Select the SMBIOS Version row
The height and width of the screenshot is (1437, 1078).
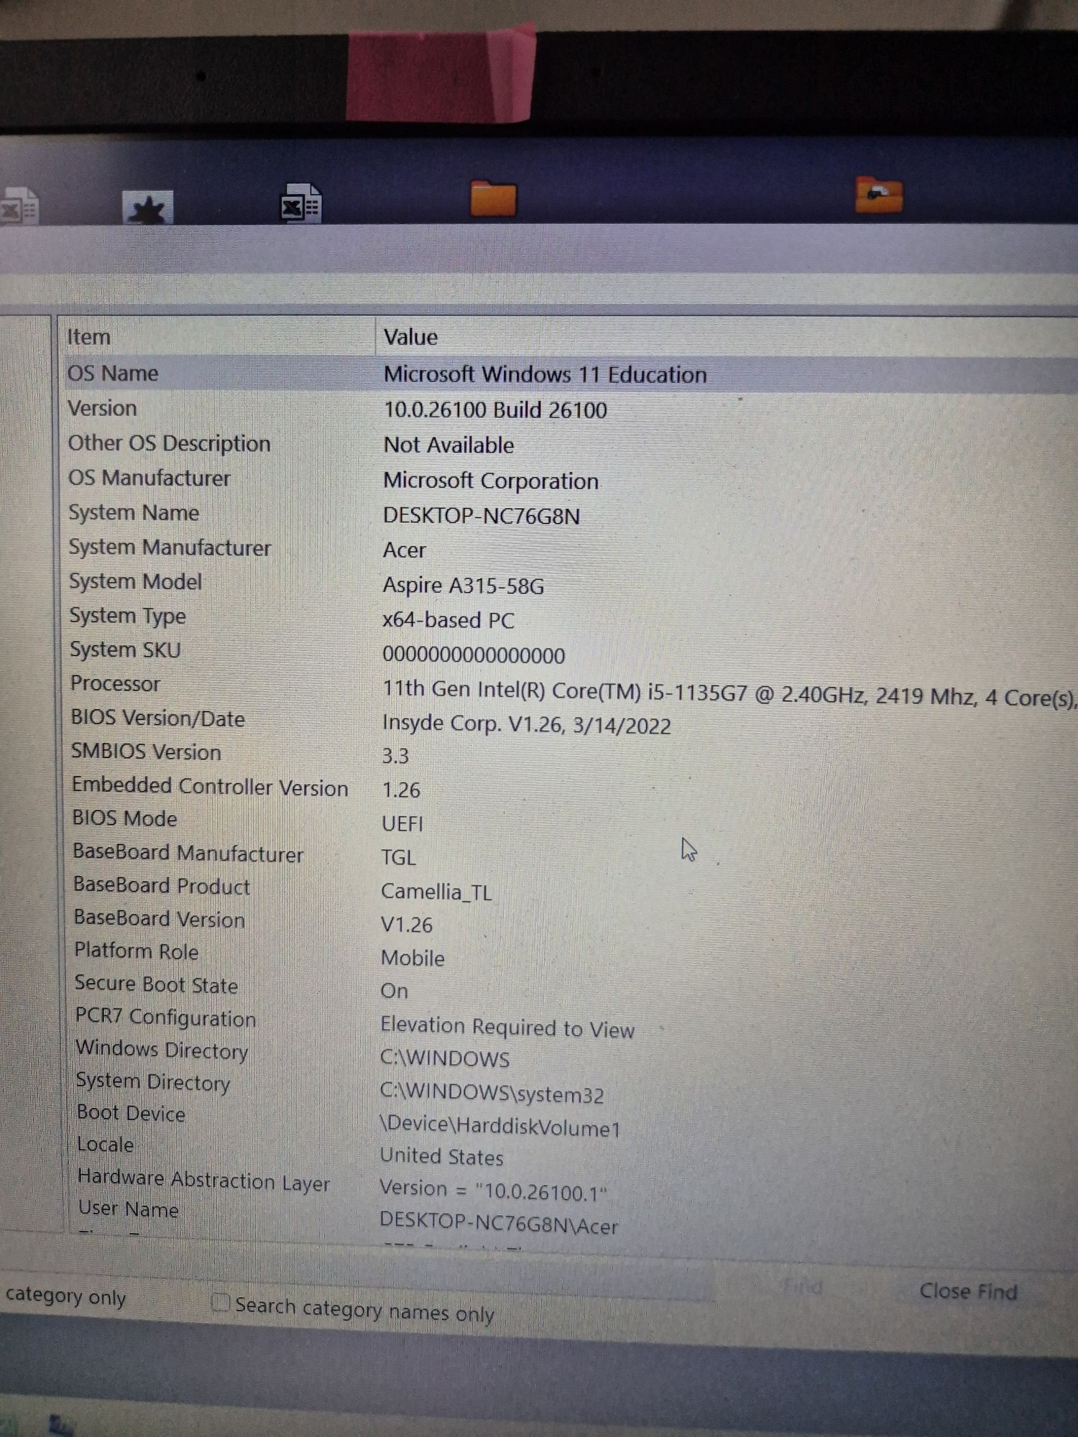pyautogui.click(x=146, y=752)
